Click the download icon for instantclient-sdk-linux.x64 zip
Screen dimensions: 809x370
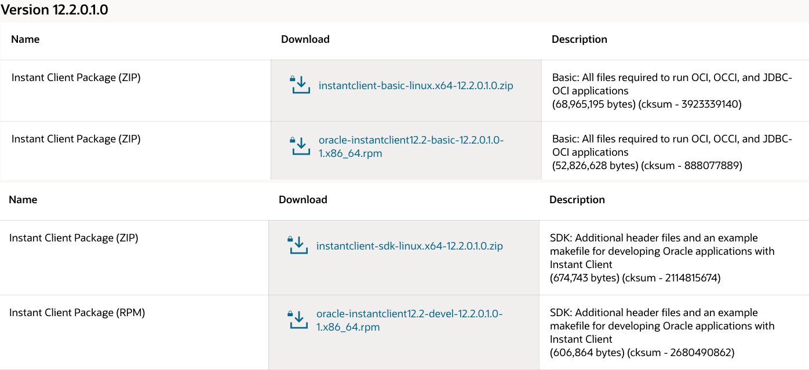coord(298,246)
